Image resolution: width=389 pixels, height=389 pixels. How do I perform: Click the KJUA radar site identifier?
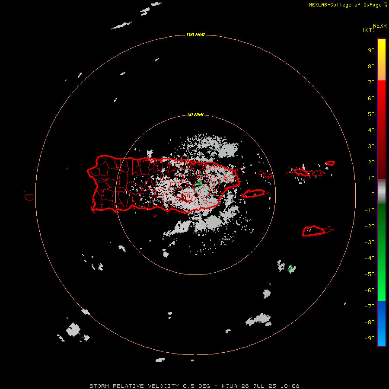point(230,386)
